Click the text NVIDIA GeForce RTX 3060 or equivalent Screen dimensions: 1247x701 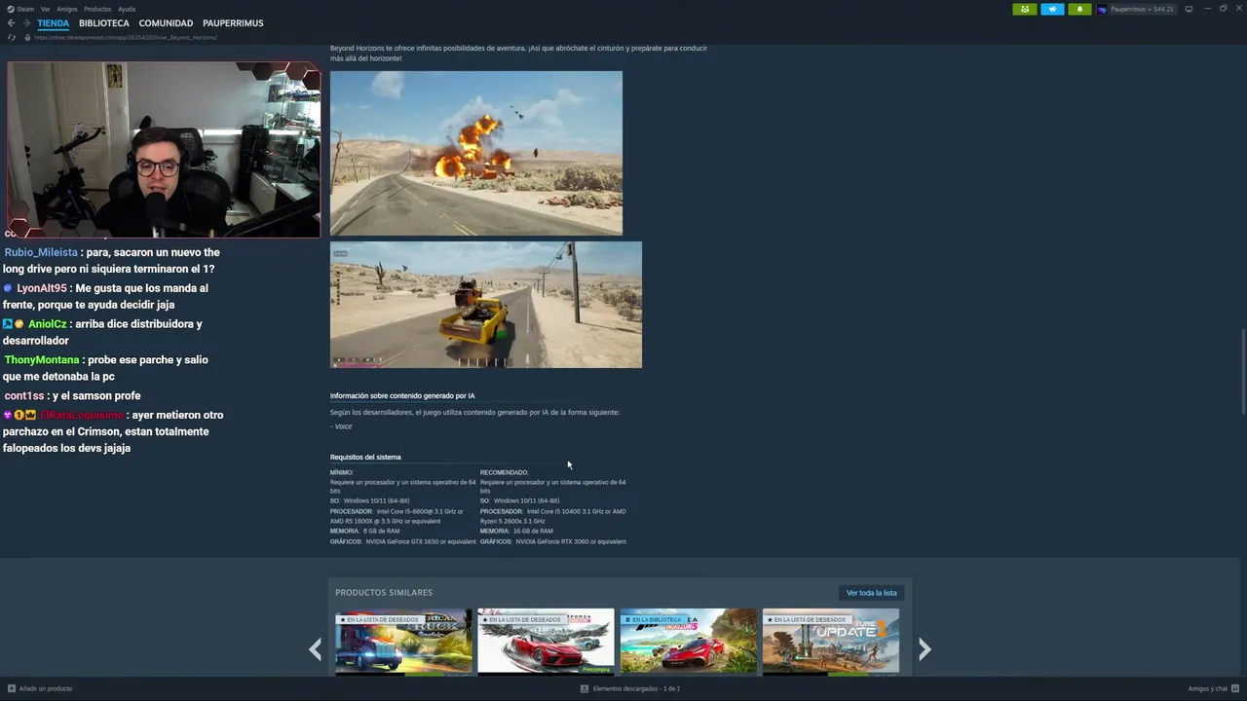coord(571,541)
